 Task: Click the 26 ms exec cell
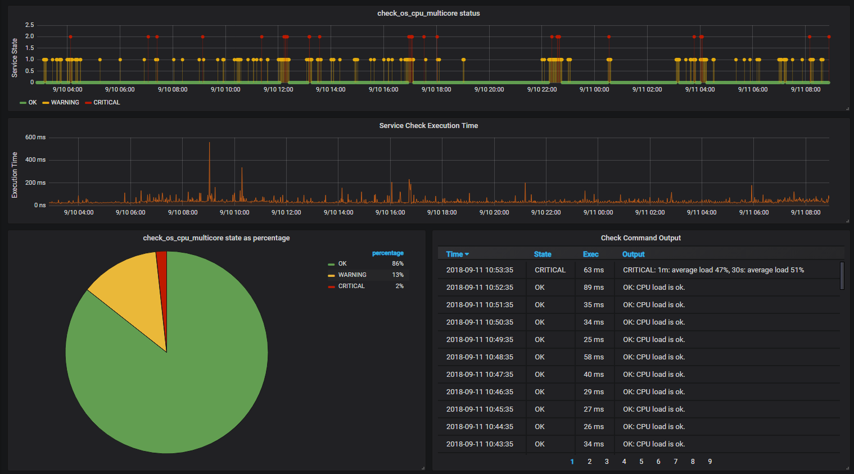click(594, 426)
